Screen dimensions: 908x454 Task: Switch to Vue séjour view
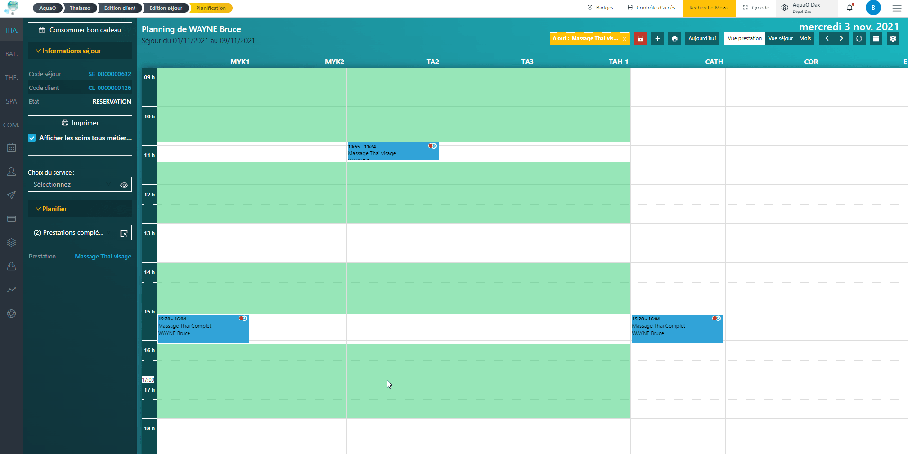[780, 39]
